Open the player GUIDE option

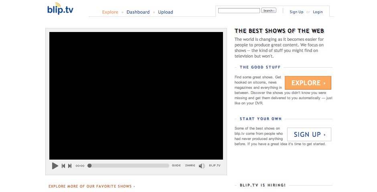coord(176,165)
